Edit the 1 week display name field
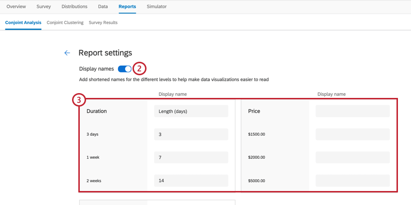 [191, 158]
